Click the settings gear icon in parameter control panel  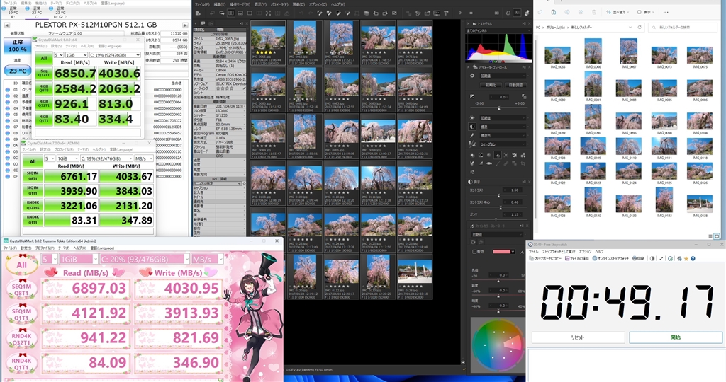point(472,76)
